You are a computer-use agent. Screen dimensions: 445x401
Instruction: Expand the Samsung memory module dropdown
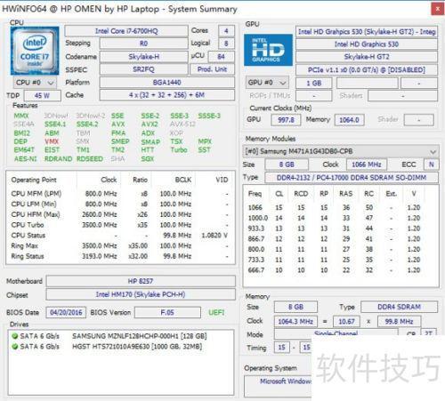[341, 151]
